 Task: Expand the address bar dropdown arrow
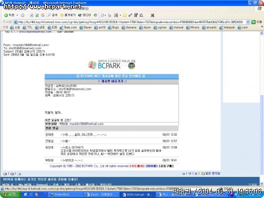pyautogui.click(x=248, y=22)
